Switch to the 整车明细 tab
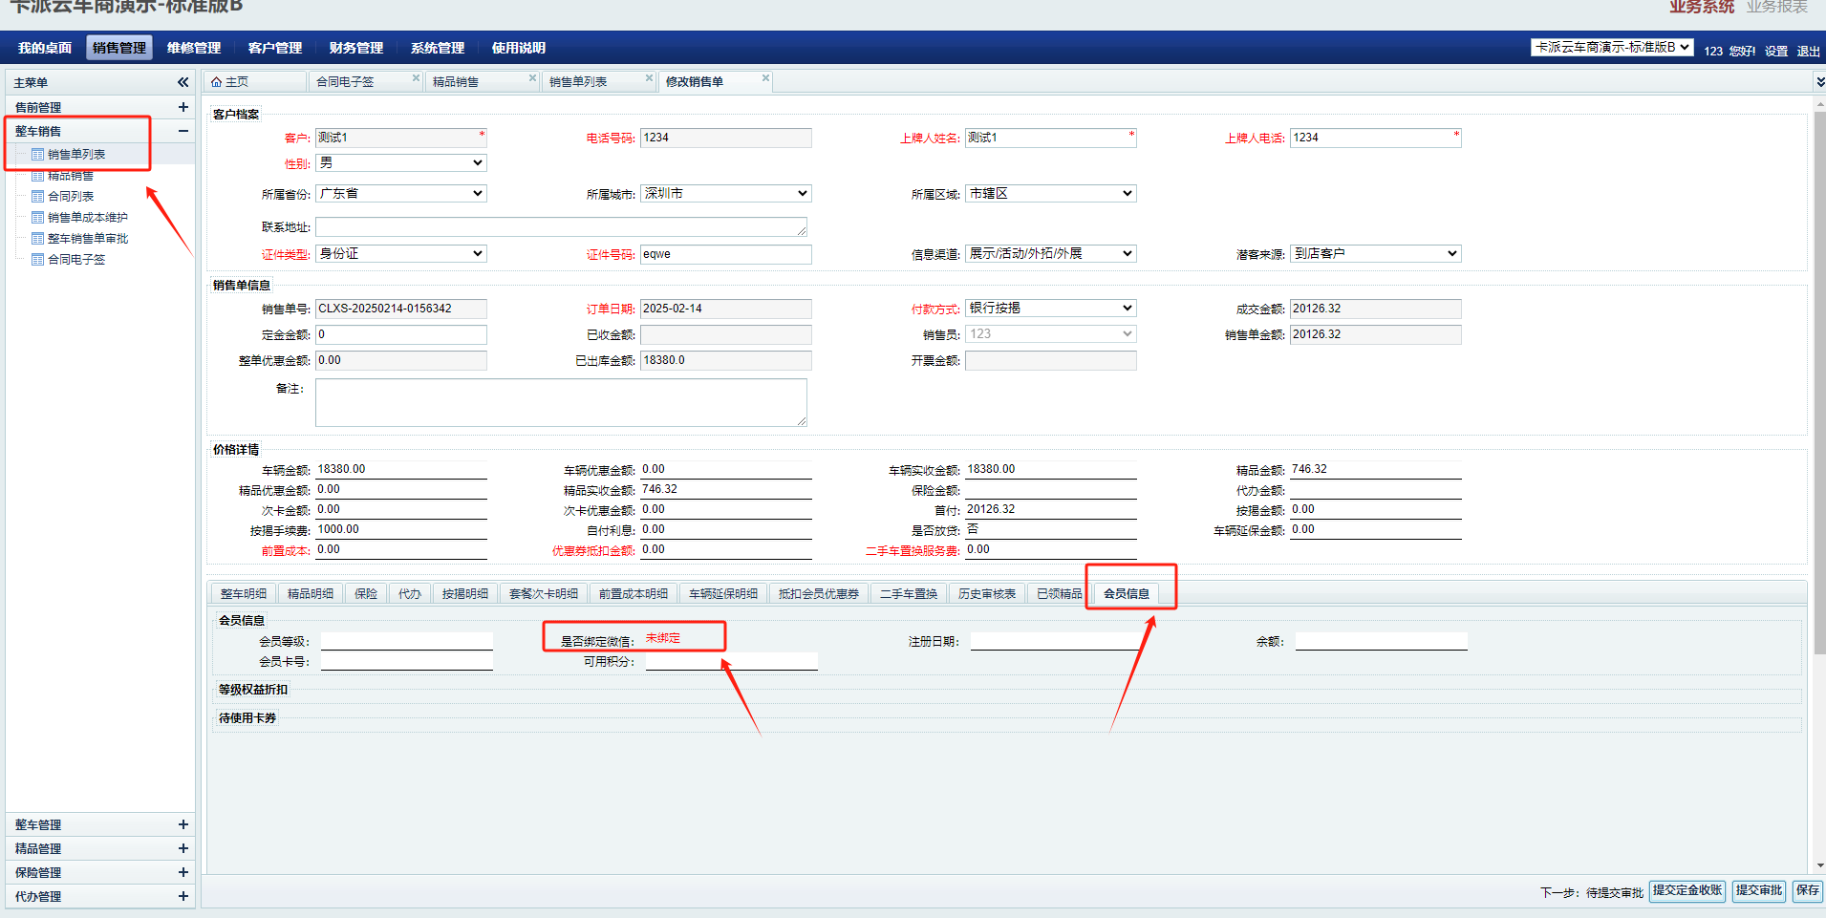 (x=243, y=594)
